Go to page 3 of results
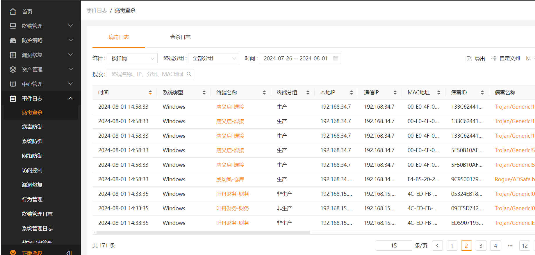 pos(481,246)
